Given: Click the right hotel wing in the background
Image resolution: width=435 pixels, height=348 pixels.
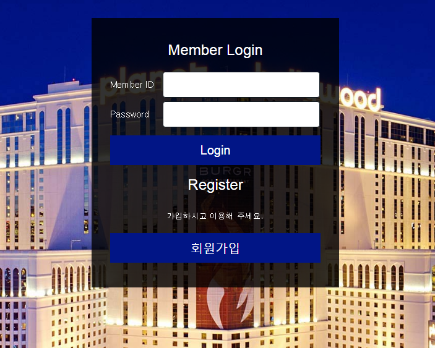Looking at the screenshot, I should (x=387, y=180).
